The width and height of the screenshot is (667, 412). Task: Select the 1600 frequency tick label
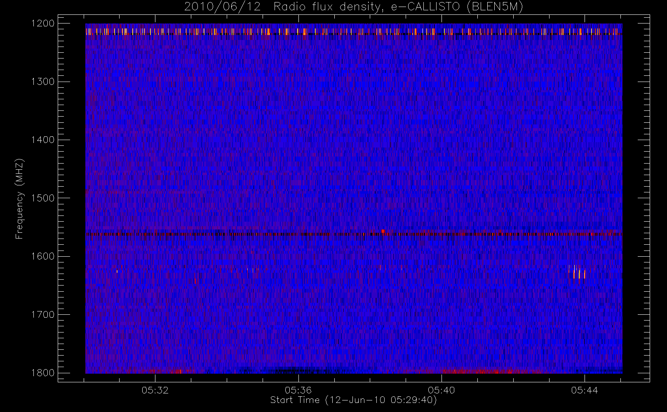point(43,256)
